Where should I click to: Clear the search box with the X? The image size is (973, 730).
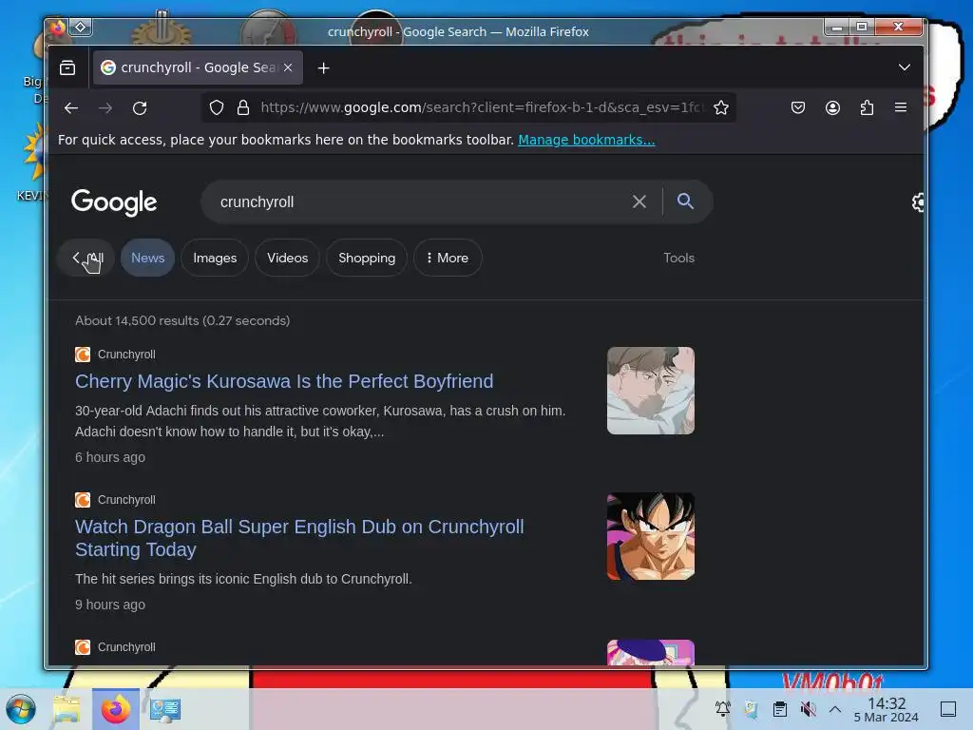pos(639,202)
